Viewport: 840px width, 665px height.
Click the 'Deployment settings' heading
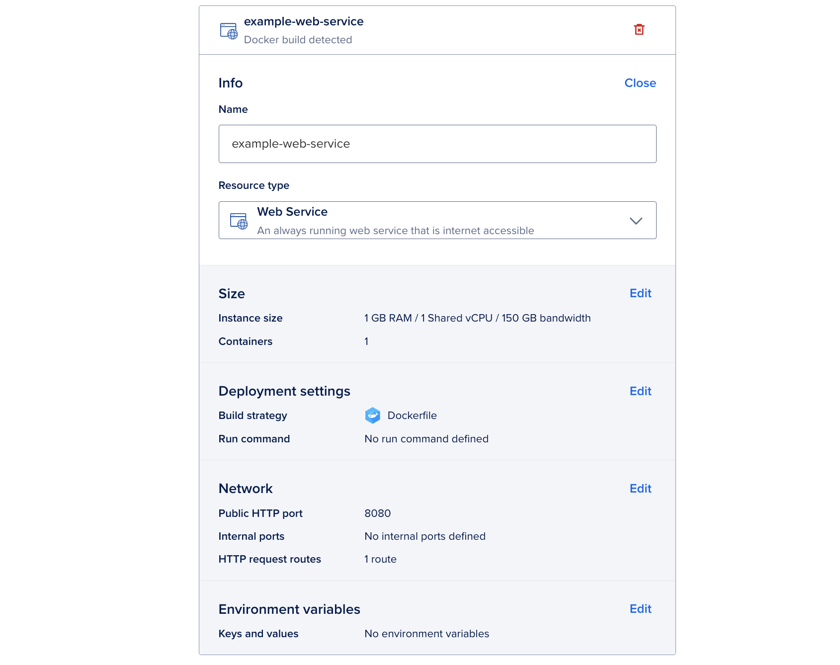[x=284, y=391]
